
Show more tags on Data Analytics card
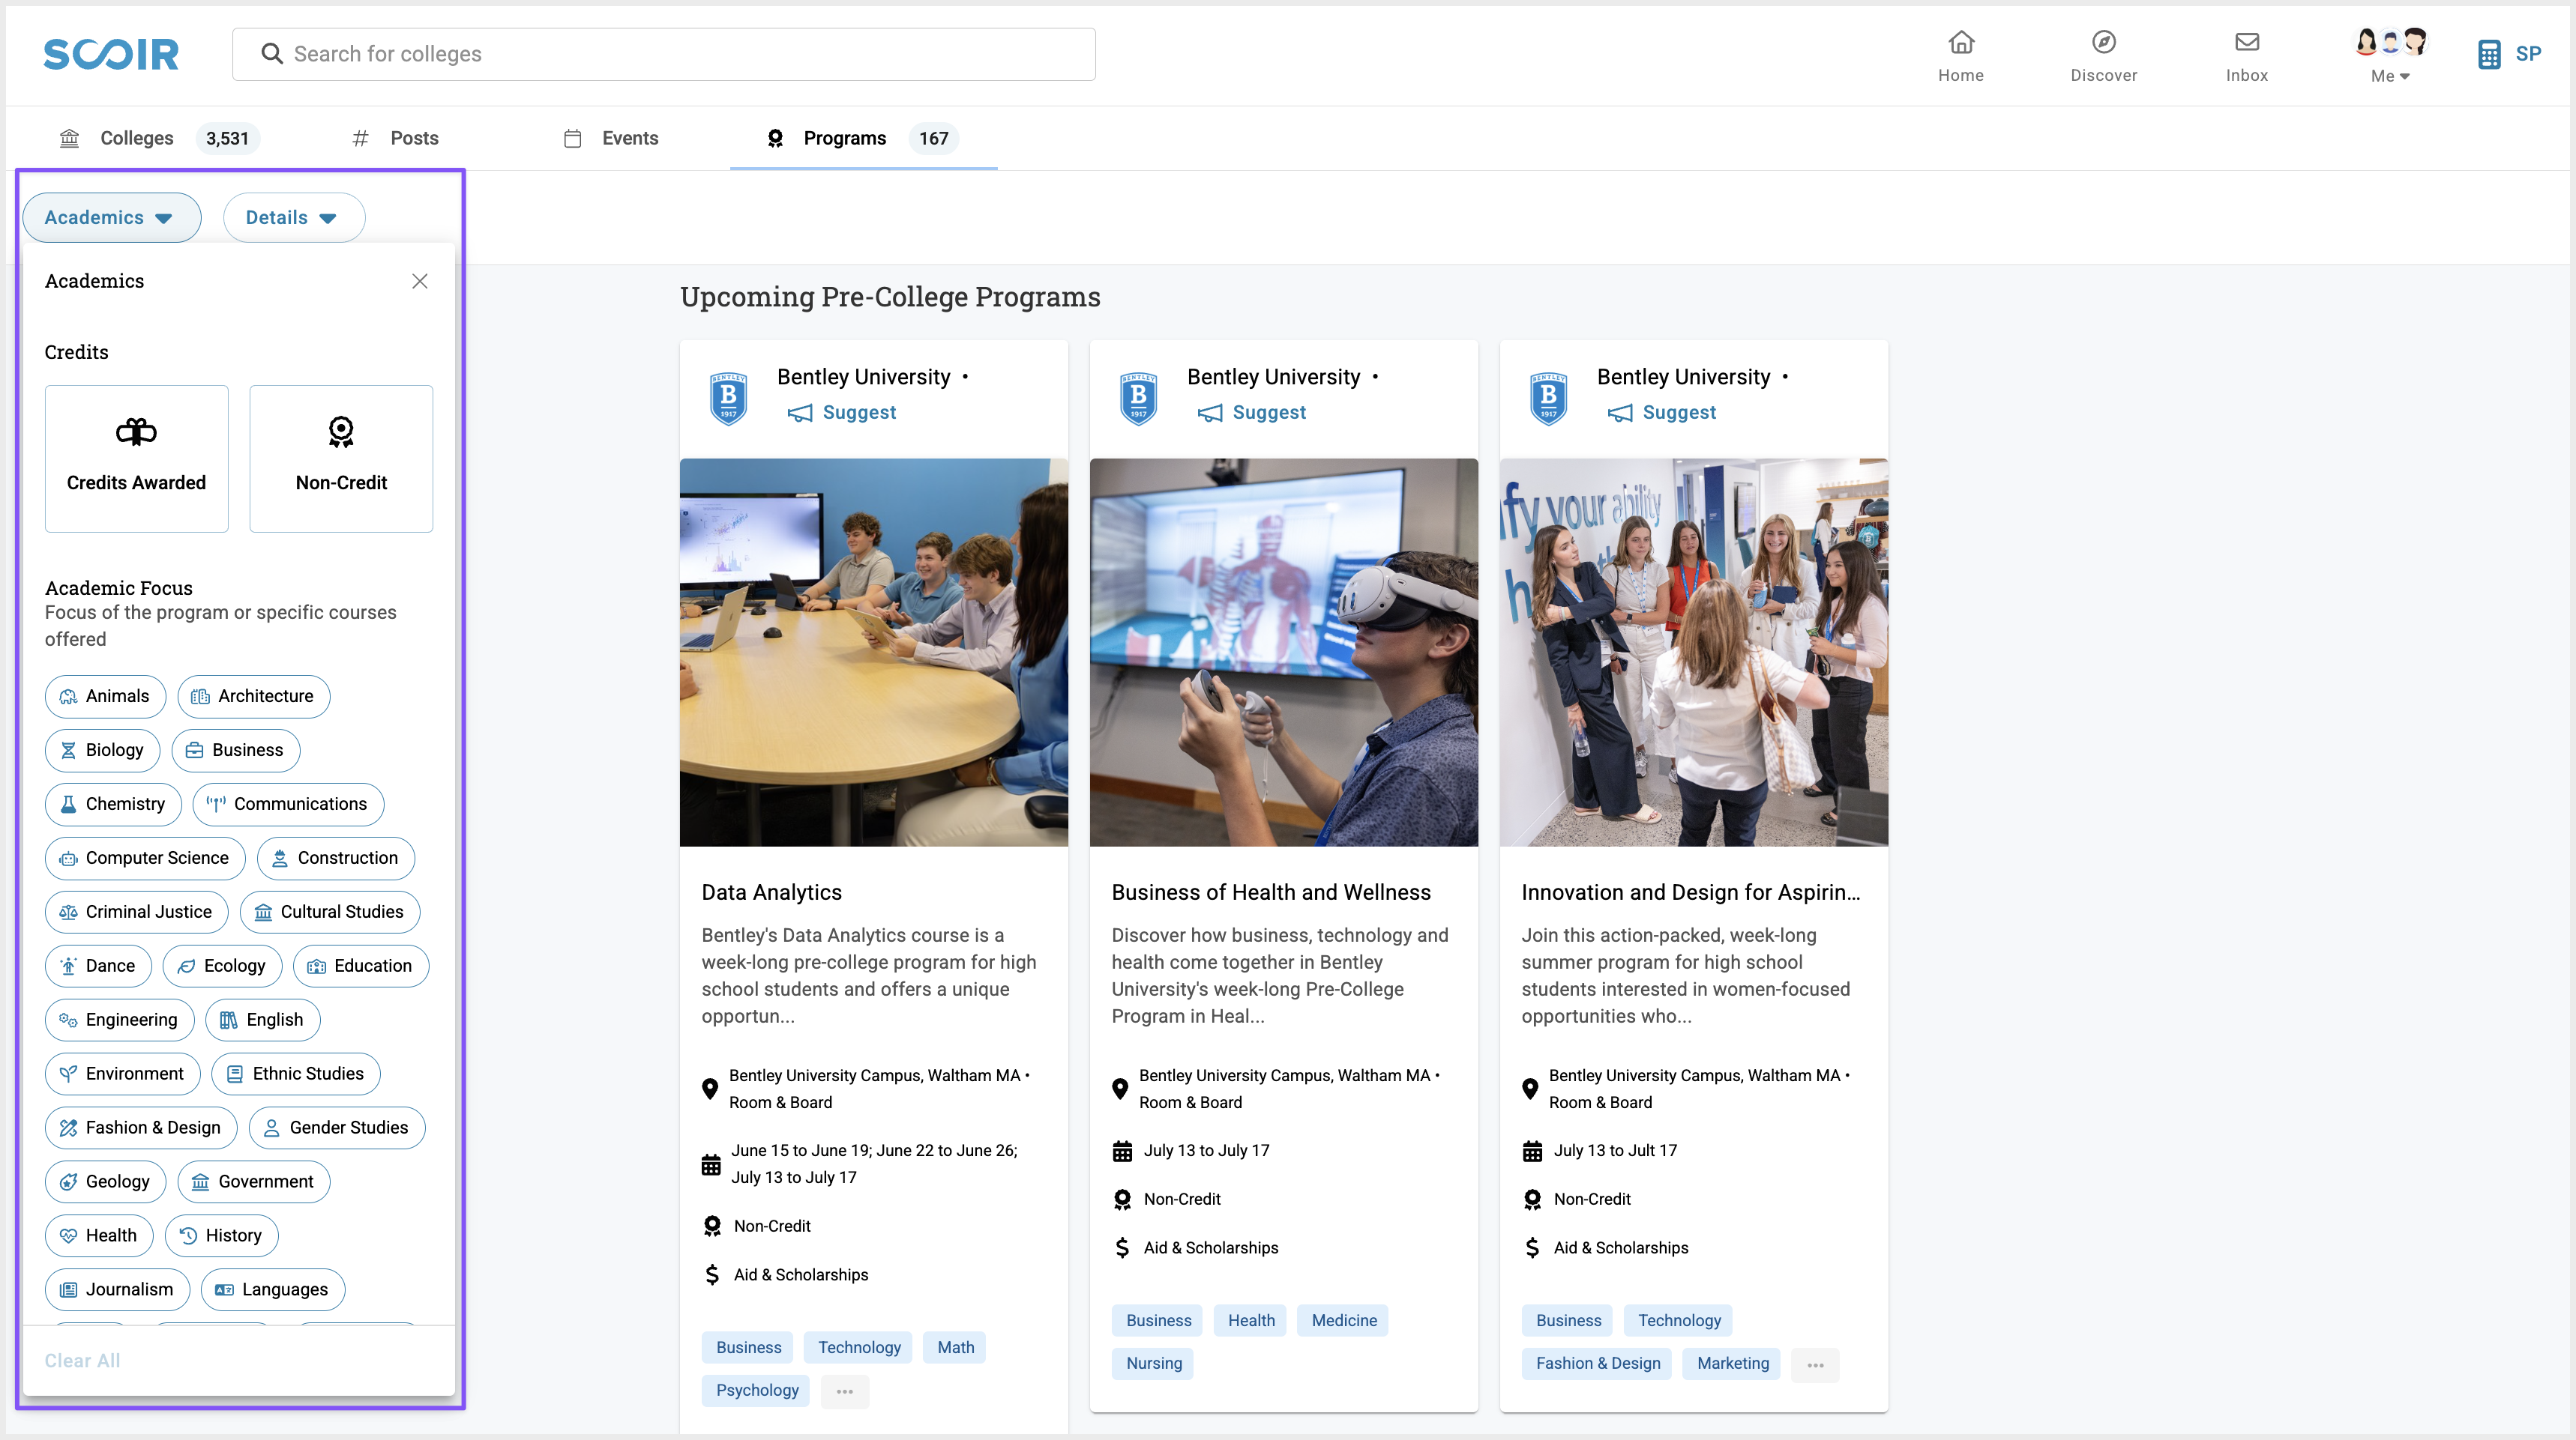tap(845, 1391)
